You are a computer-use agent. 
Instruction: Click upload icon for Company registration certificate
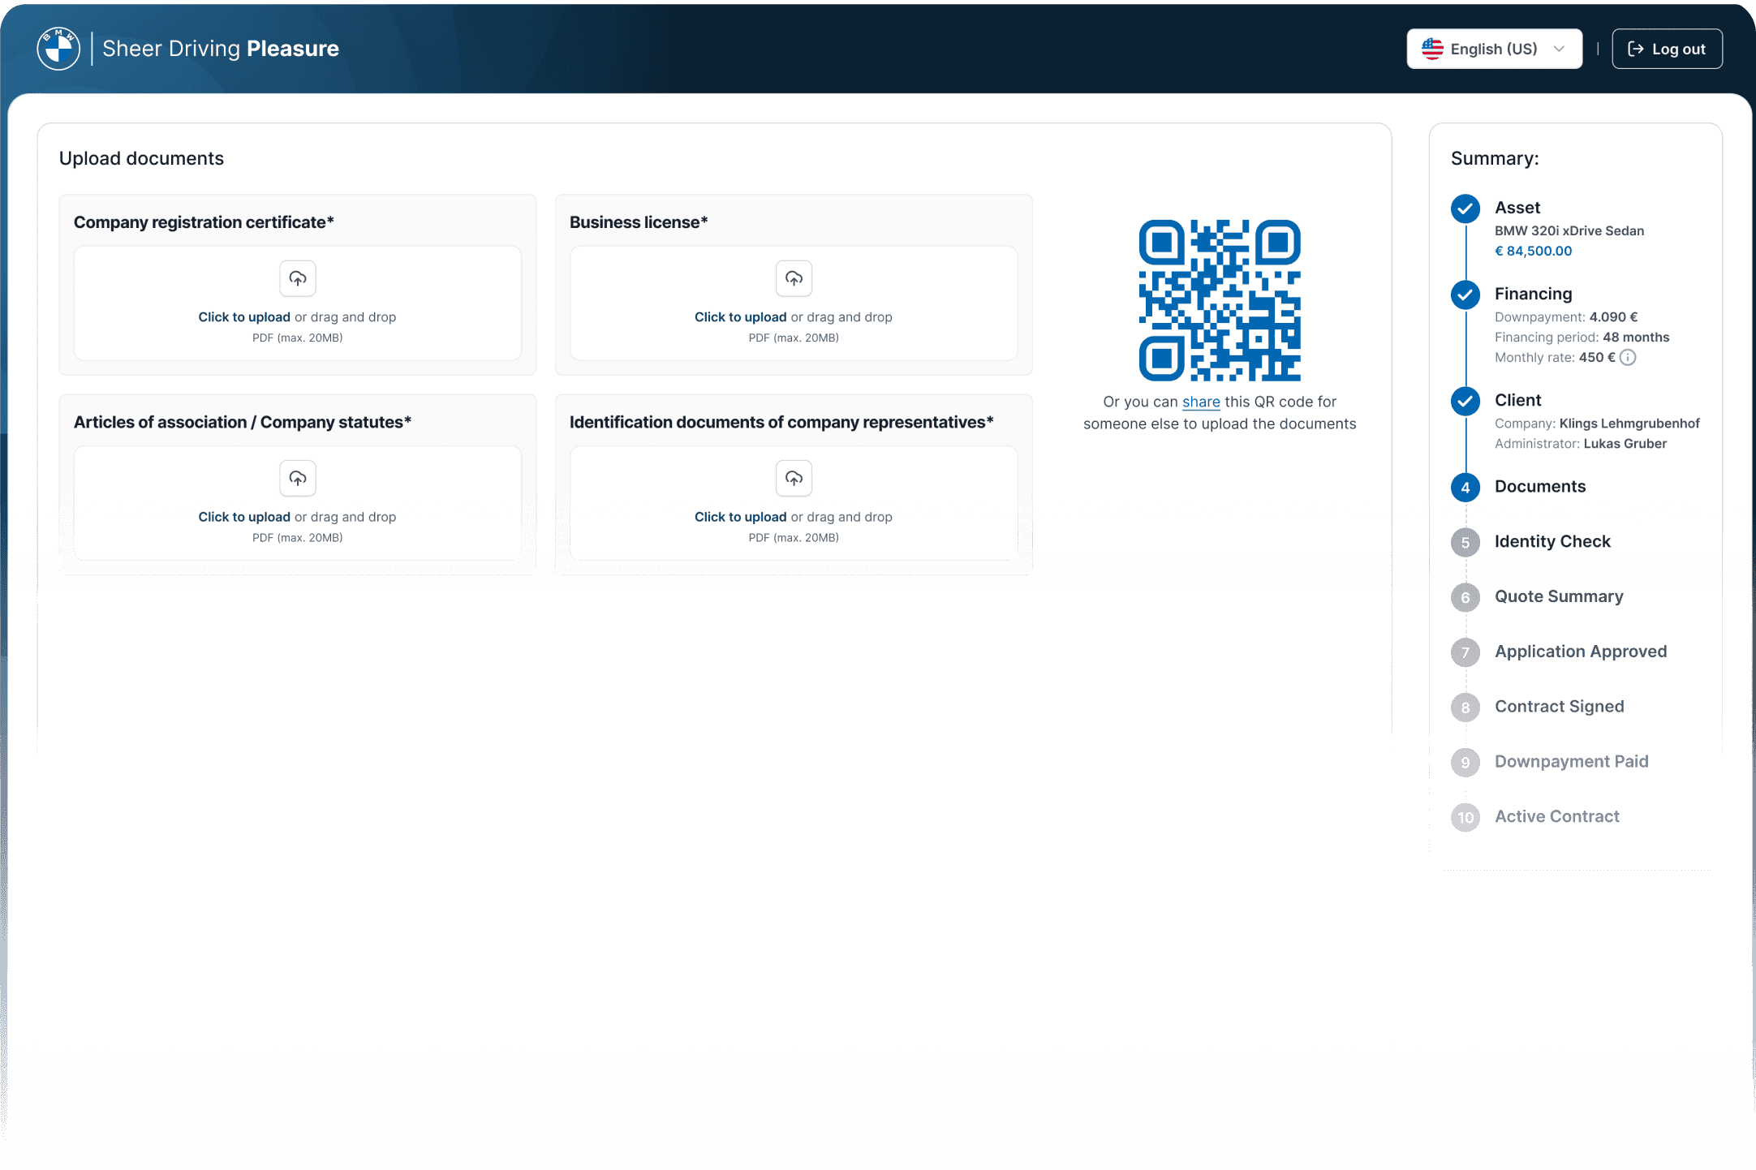pyautogui.click(x=298, y=278)
